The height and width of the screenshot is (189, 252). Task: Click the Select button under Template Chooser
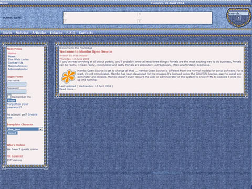(x=12, y=133)
